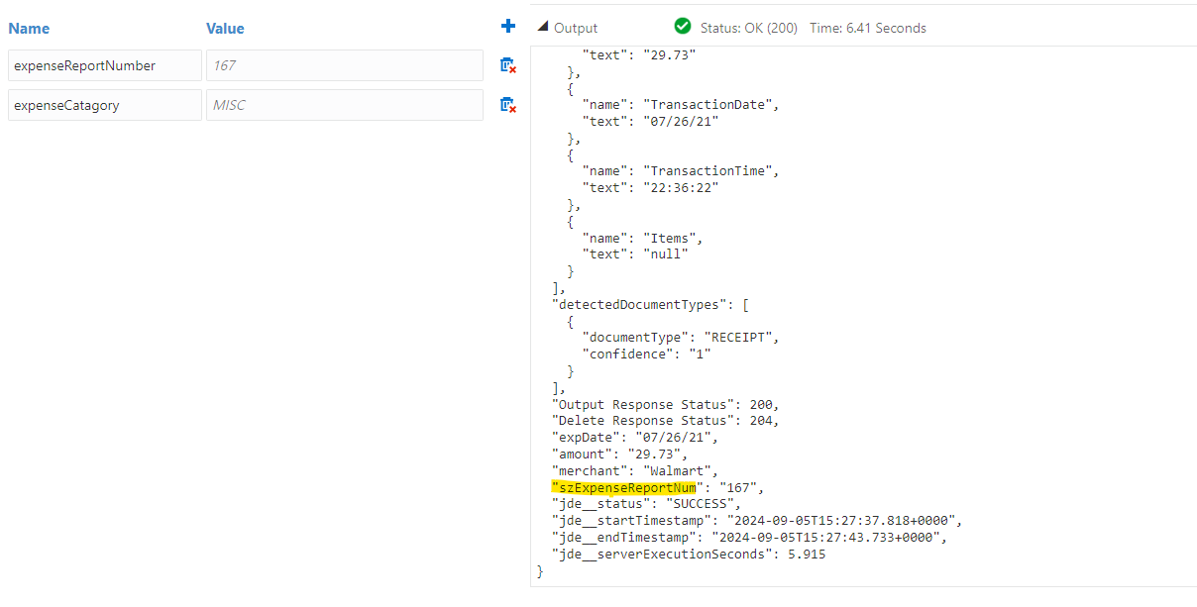1197x607 pixels.
Task: Select the "name": "TransactionDate" line
Action: pos(682,104)
